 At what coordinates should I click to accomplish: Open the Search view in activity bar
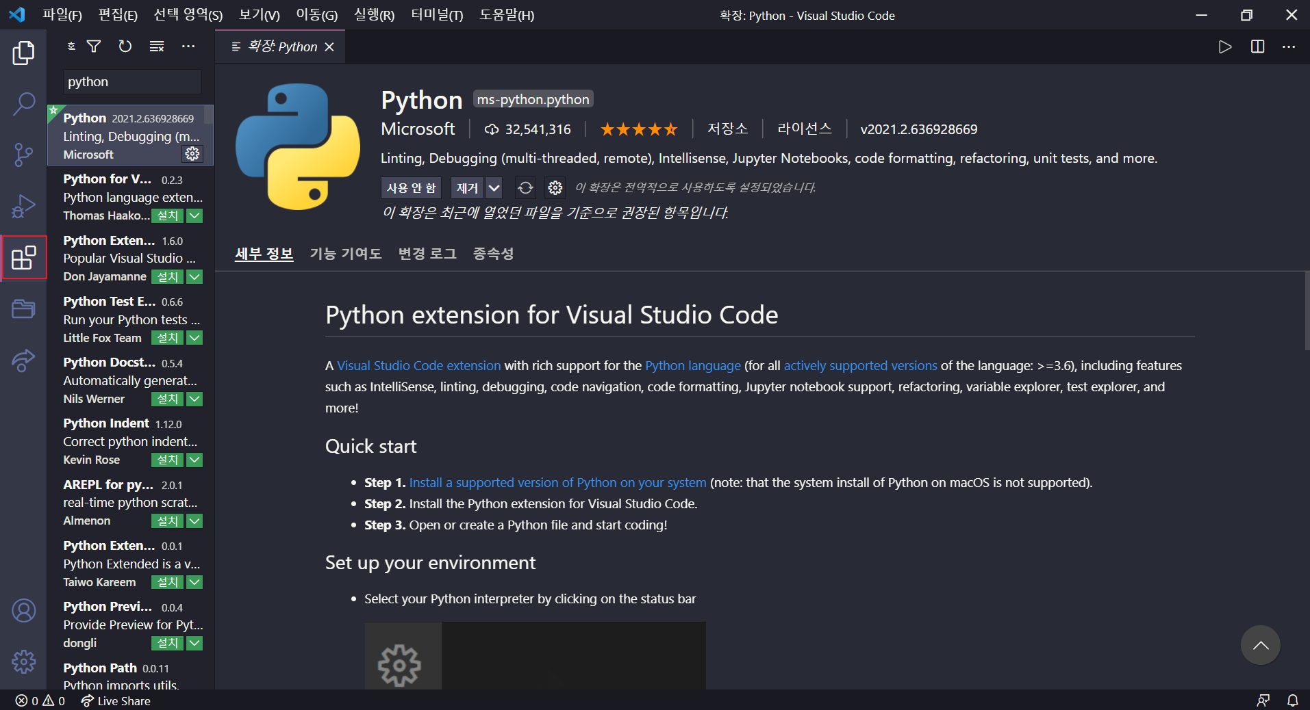[x=23, y=104]
